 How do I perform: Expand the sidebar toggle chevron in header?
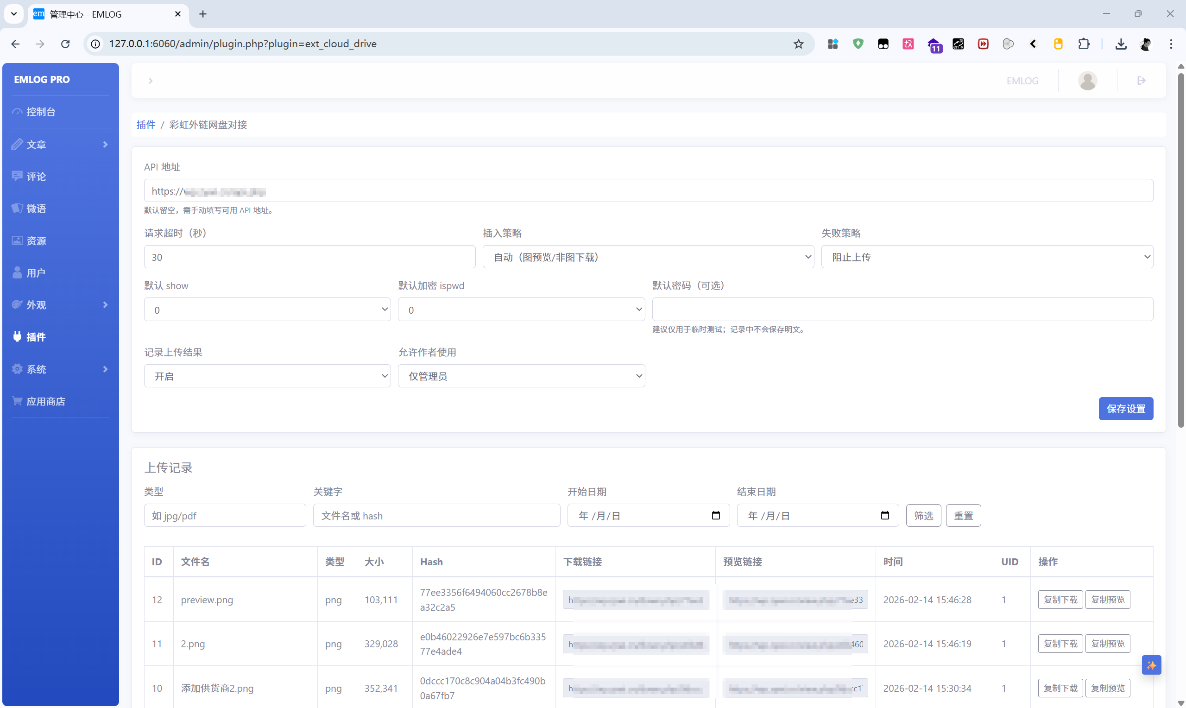151,81
